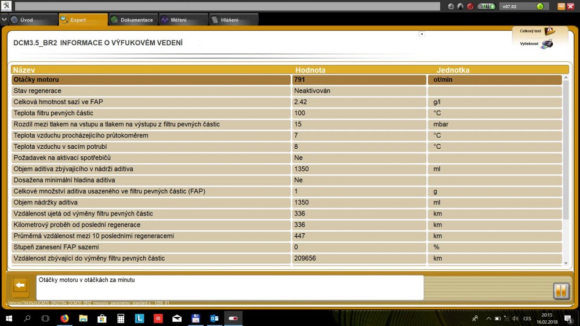Click the green status circle near v07.02

click(540, 6)
